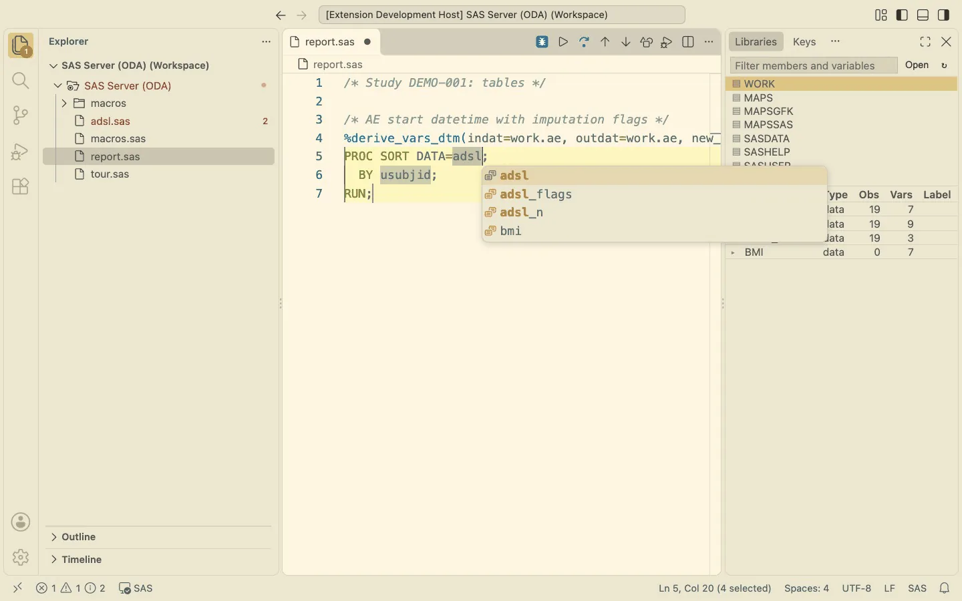Click the up arrow in editor toolbar
Screen dimensions: 962x601
pyautogui.click(x=606, y=42)
